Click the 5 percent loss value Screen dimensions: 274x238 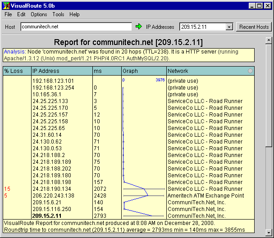tap(5, 196)
